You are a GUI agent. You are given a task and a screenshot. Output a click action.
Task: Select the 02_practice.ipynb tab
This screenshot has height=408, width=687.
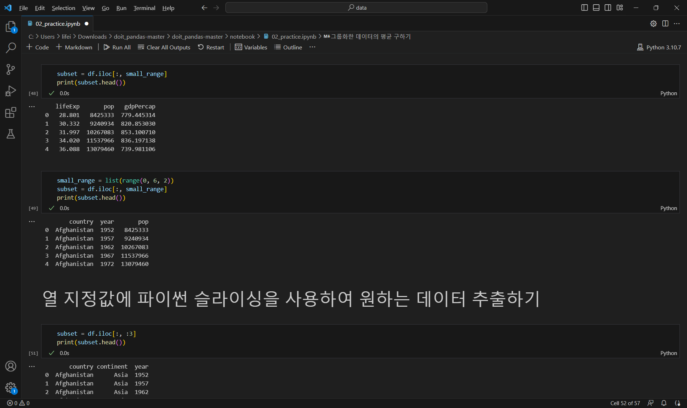click(58, 24)
